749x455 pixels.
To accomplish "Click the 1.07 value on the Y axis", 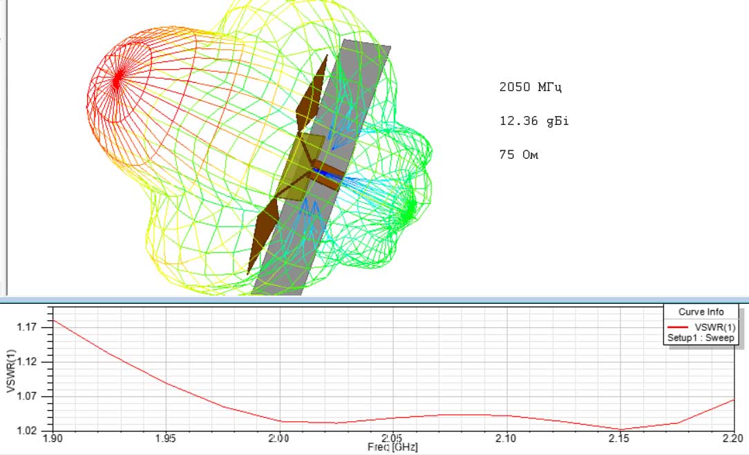I will point(27,396).
